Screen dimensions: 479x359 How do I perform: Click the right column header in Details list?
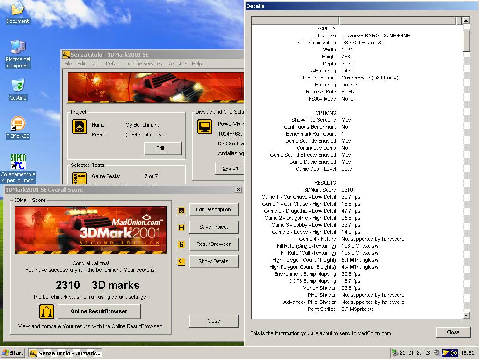tap(398, 21)
